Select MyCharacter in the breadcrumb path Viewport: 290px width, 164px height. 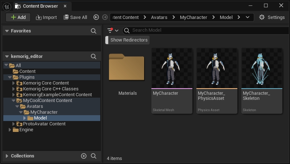[193, 17]
